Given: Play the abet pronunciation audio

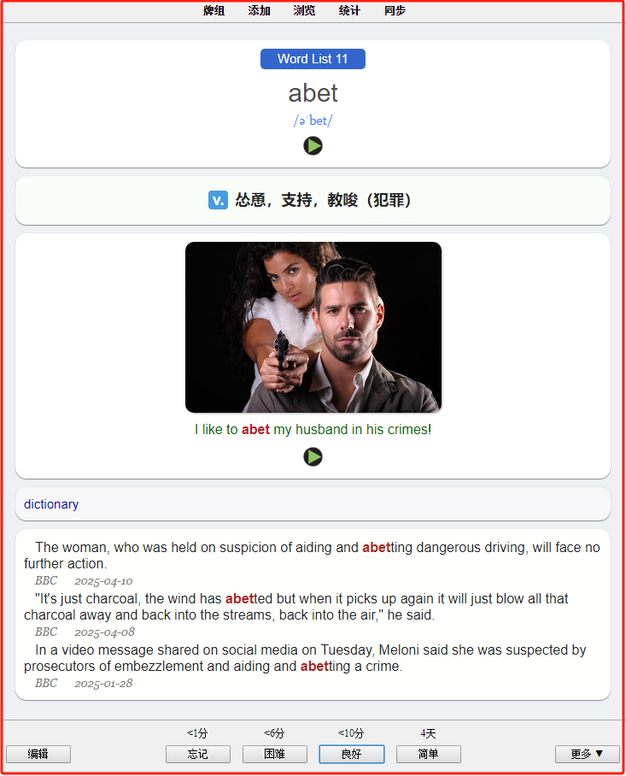Looking at the screenshot, I should (313, 146).
